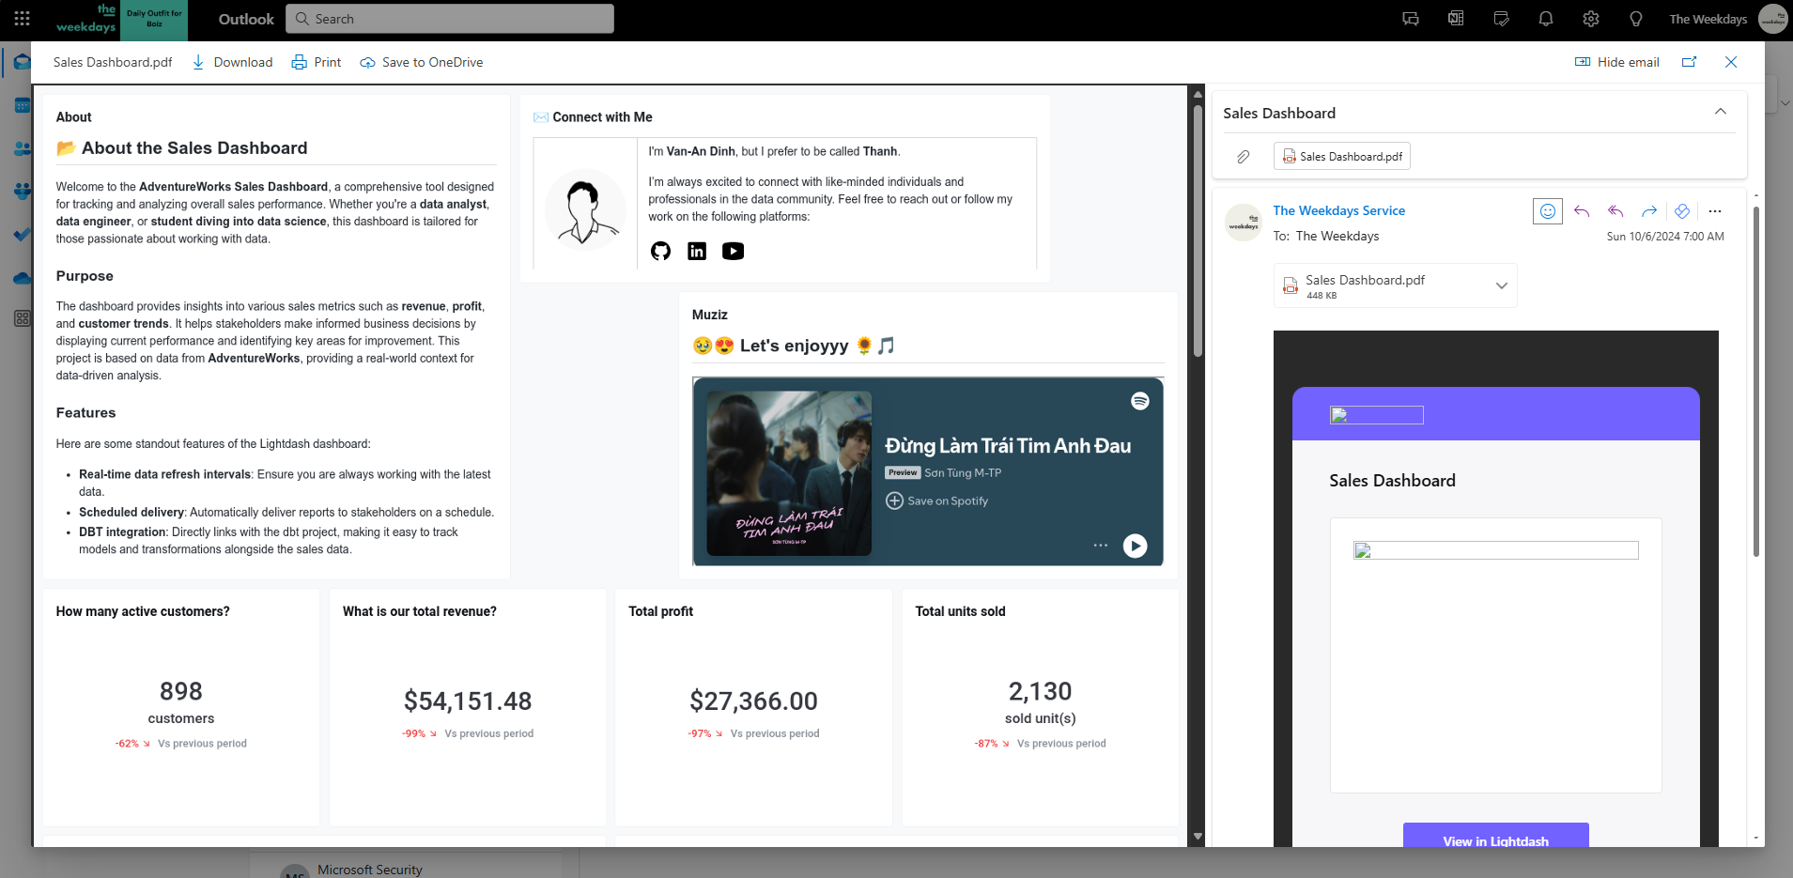1793x878 pixels.
Task: Click the YouTube icon in the PDF
Action: coord(734,251)
